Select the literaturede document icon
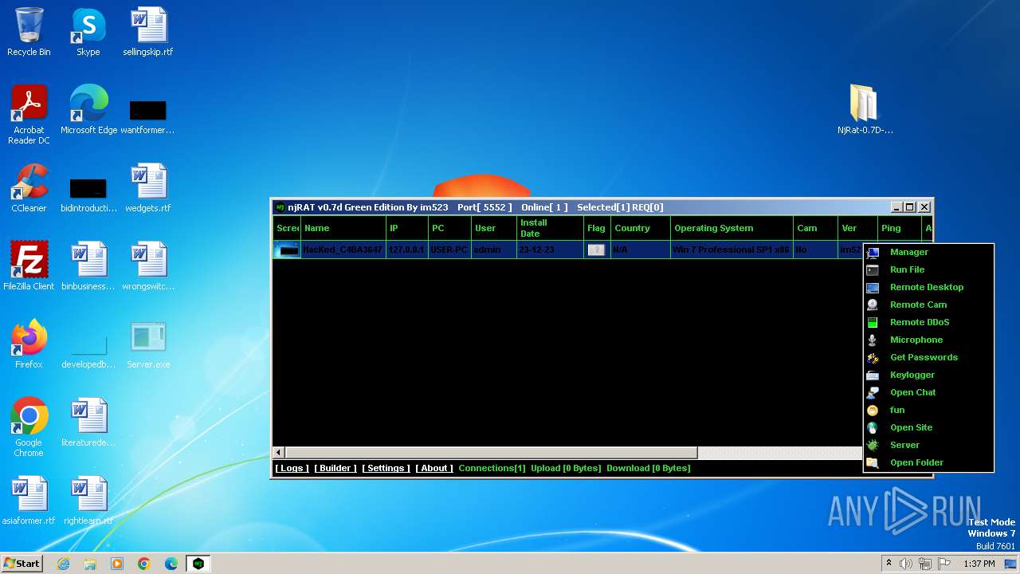The width and height of the screenshot is (1020, 574). tap(88, 423)
